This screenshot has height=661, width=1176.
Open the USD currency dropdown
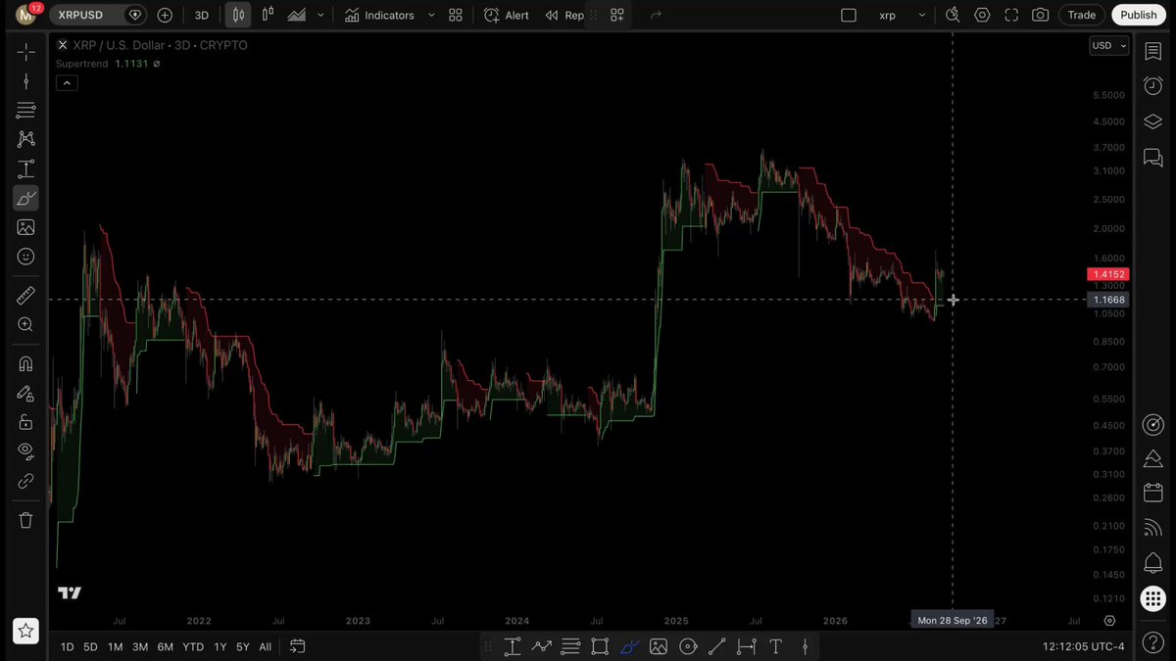1109,46
